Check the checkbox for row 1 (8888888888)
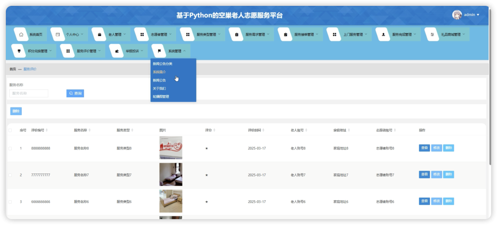 click(10, 148)
